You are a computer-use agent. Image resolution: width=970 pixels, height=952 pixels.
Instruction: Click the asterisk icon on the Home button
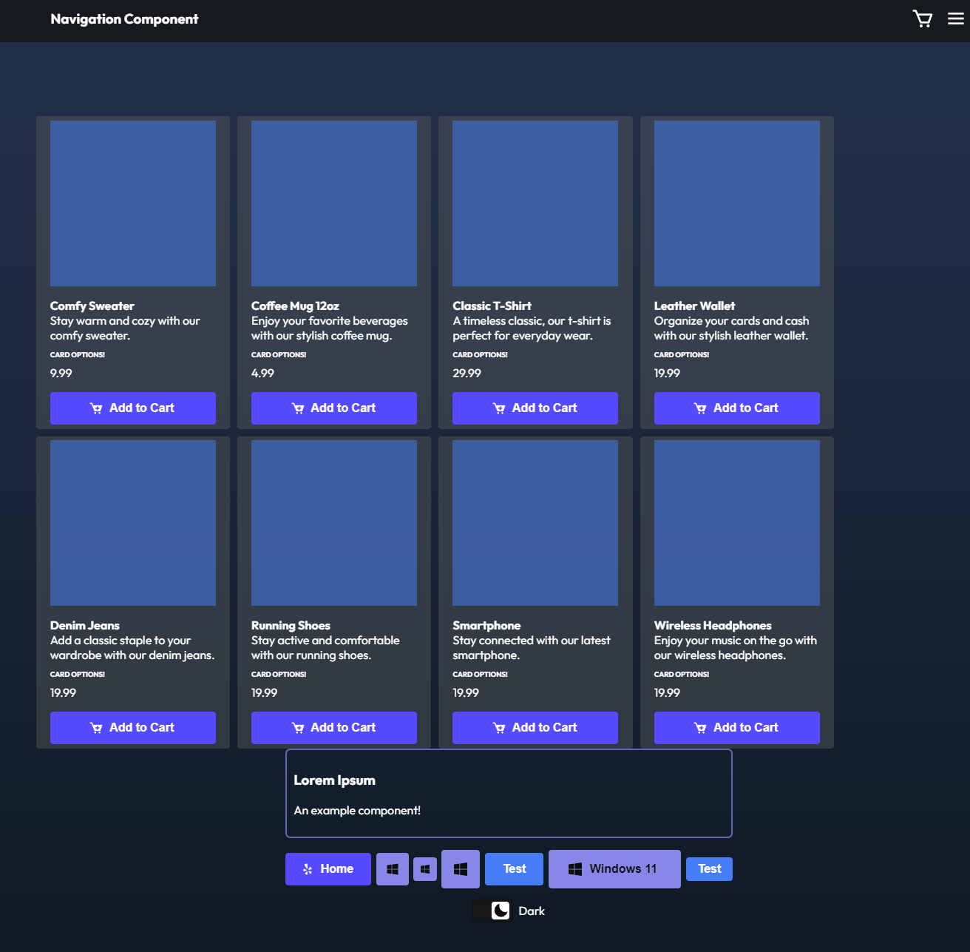tap(308, 868)
